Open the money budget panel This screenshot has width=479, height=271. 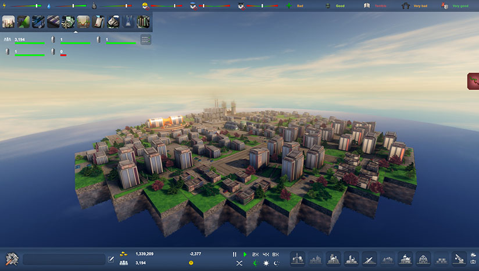pos(68,22)
